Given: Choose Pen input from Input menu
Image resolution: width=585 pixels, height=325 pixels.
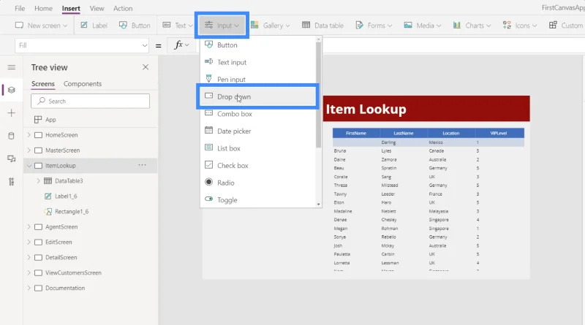Looking at the screenshot, I should pyautogui.click(x=258, y=80).
